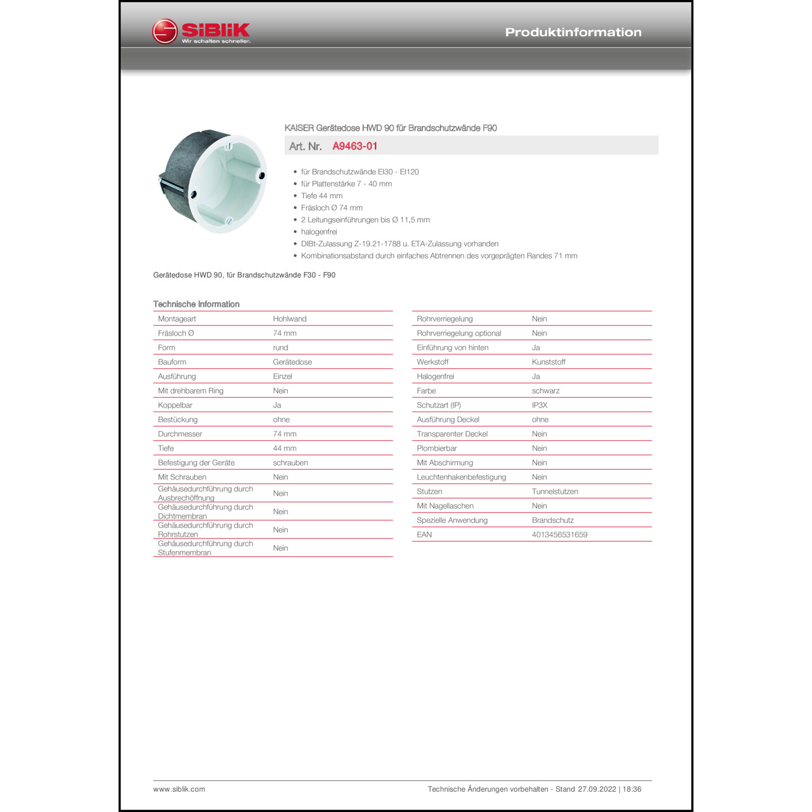Screen dimensions: 812x812
Task: Click the value 'Hohlwand'
Action: coord(290,319)
